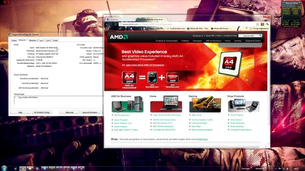Select Bildskärm 1 tab in DirectX dialog
Viewport: 305px width, 171px height.
tap(23, 40)
